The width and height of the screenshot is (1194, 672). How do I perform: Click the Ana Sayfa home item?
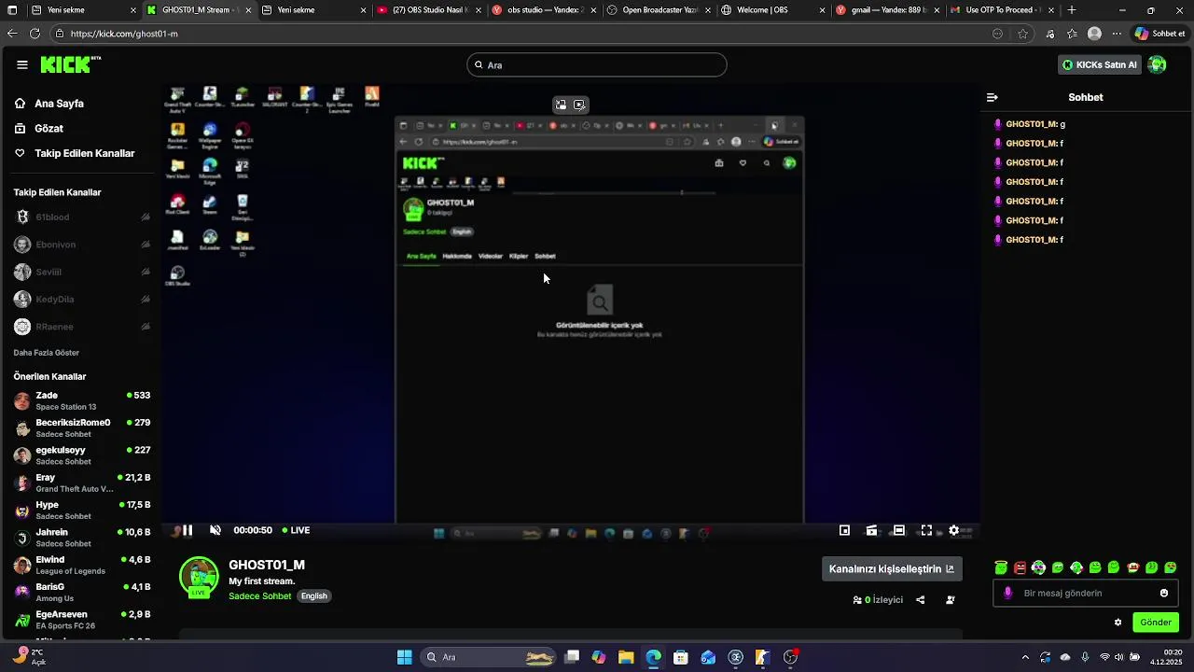[59, 104]
